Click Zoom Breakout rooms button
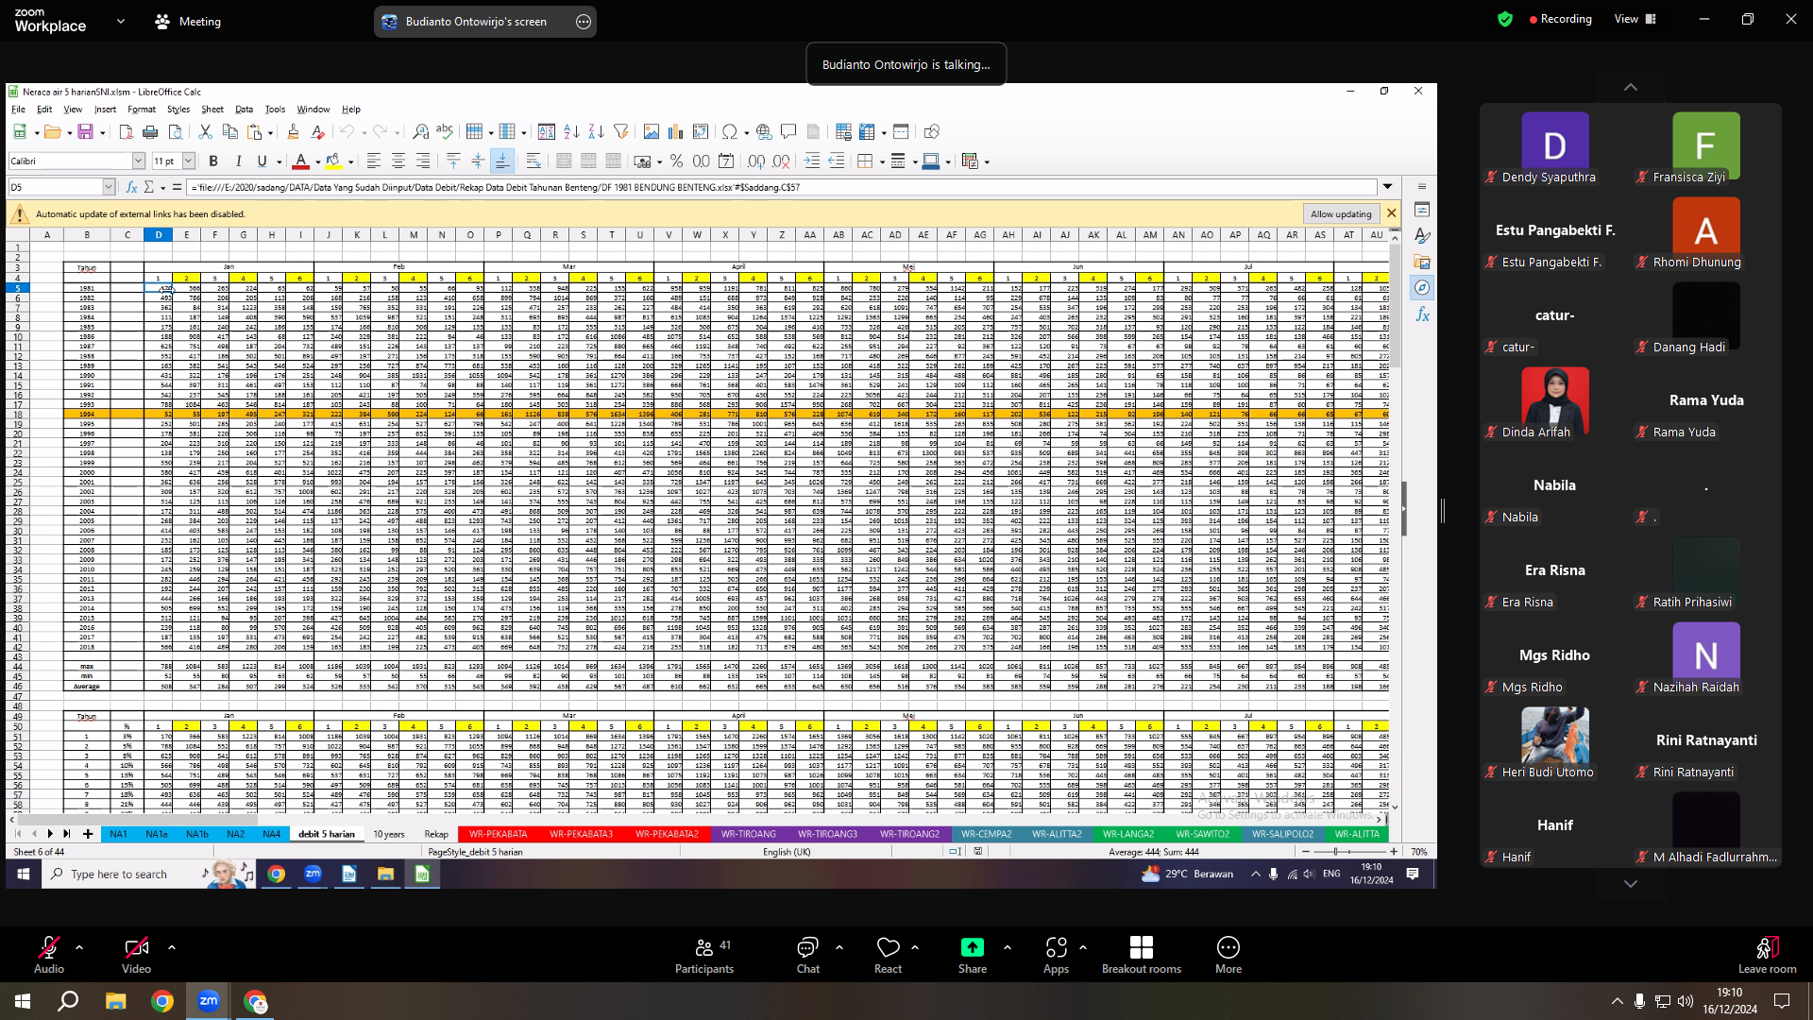This screenshot has width=1813, height=1020. point(1141,954)
